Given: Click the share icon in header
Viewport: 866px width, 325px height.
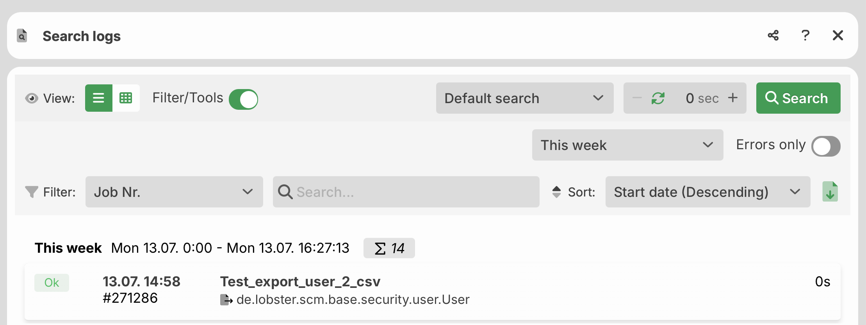Looking at the screenshot, I should click(x=773, y=36).
